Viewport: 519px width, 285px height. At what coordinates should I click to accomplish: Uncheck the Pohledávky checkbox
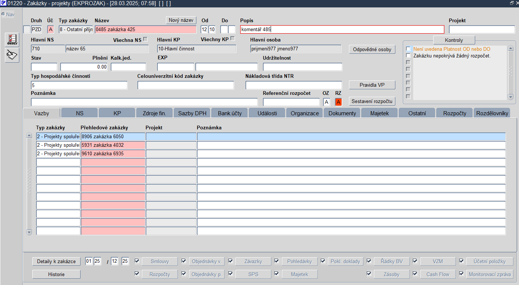pyautogui.click(x=277, y=261)
